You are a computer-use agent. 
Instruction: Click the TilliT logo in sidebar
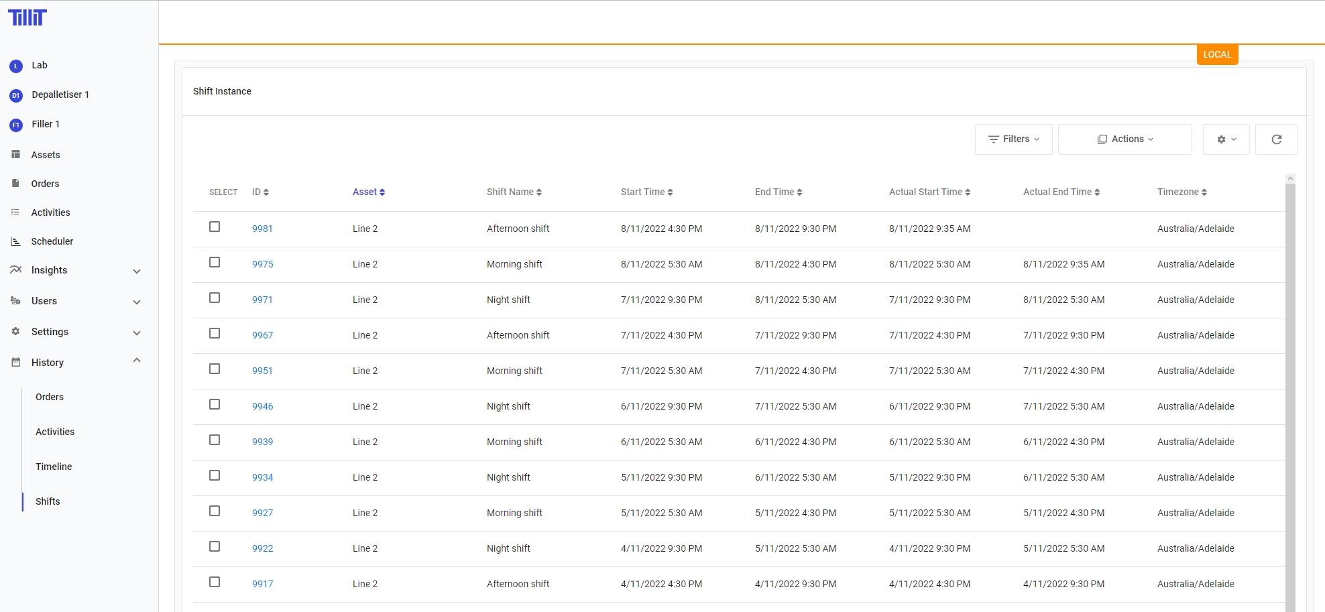point(27,17)
